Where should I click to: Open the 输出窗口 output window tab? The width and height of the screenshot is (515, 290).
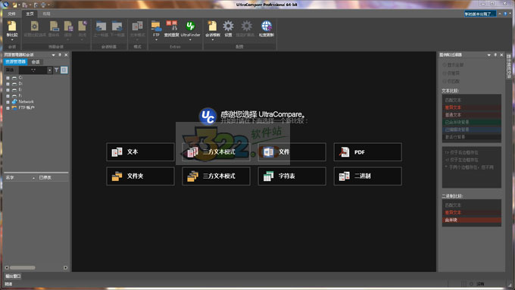coord(13,276)
